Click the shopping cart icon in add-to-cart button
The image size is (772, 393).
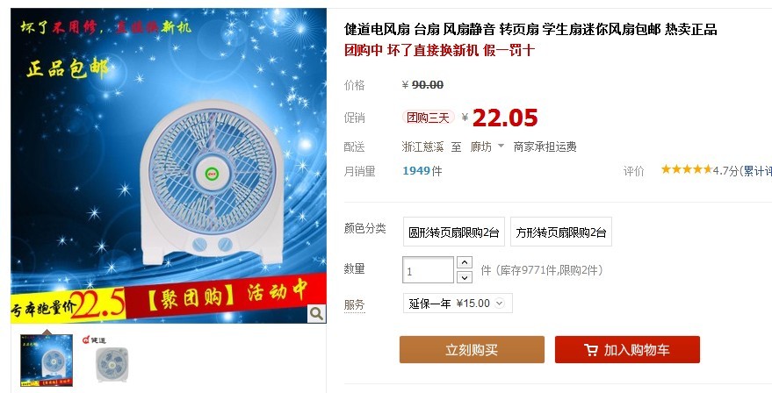[x=591, y=350]
